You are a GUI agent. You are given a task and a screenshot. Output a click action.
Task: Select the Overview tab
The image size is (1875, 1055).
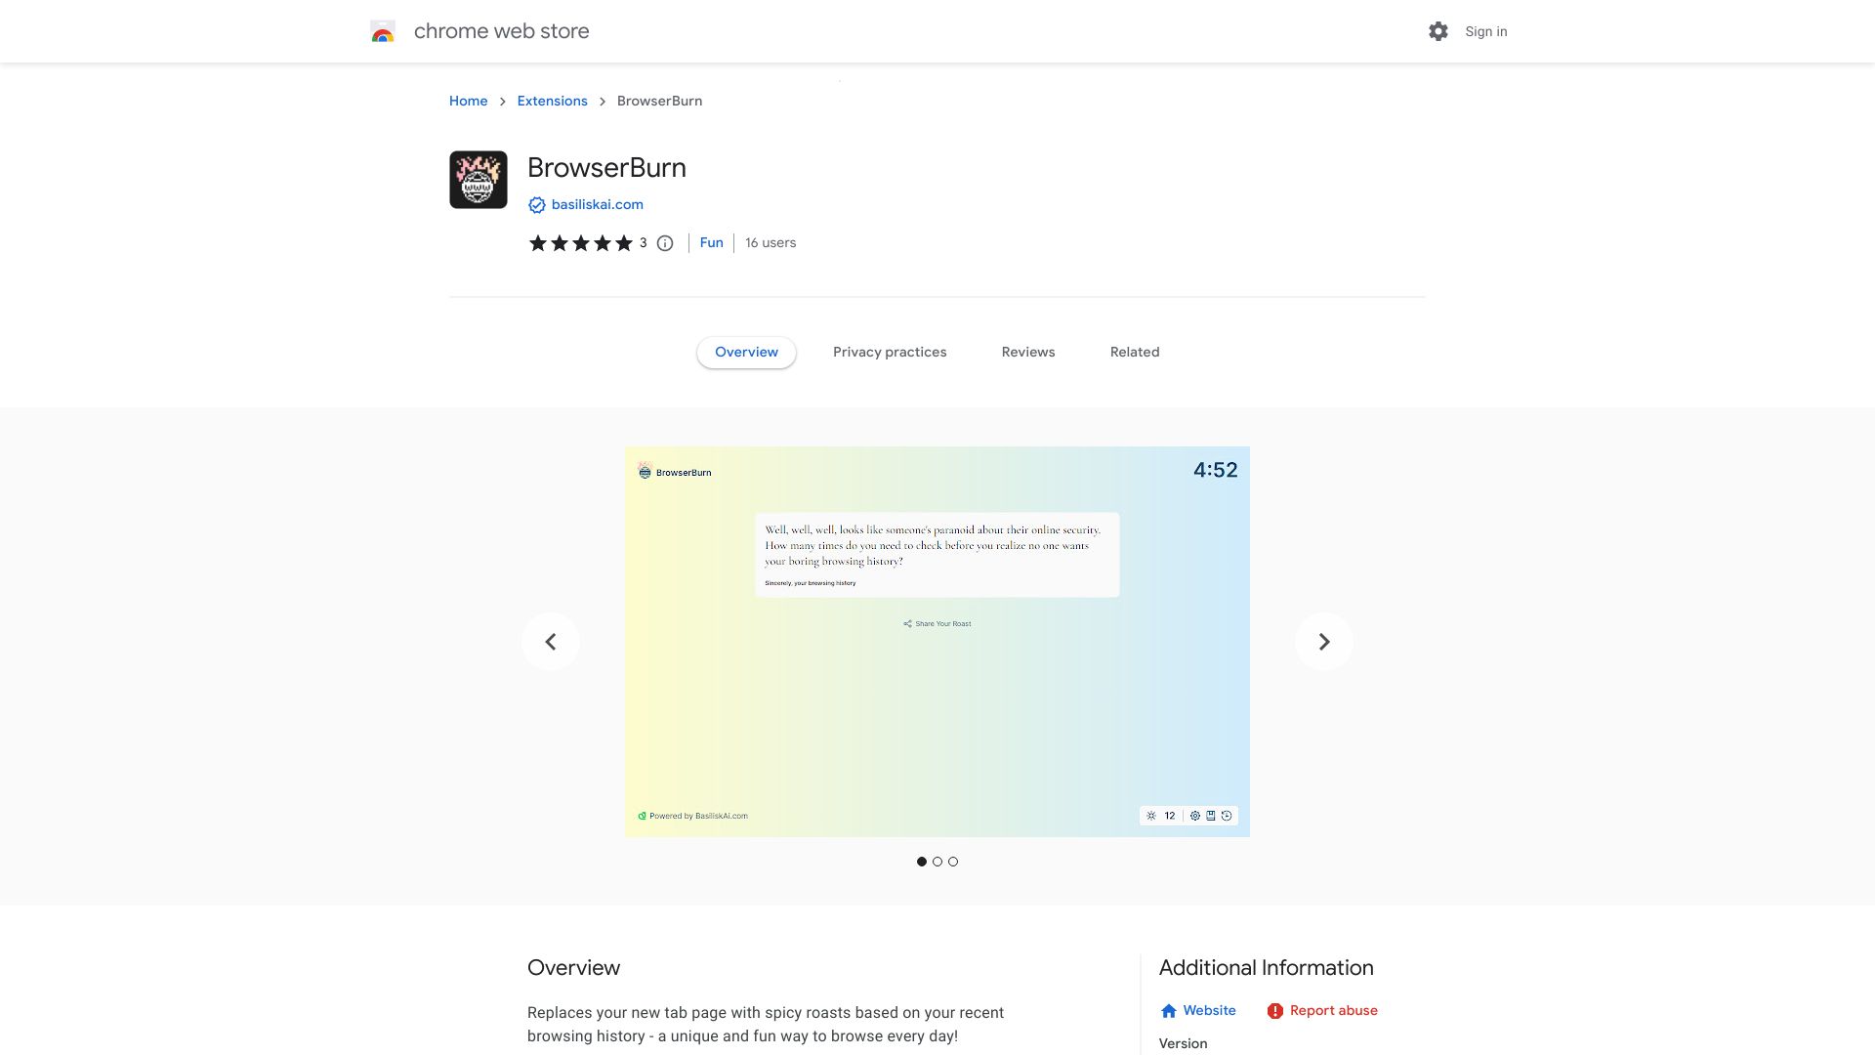(747, 352)
